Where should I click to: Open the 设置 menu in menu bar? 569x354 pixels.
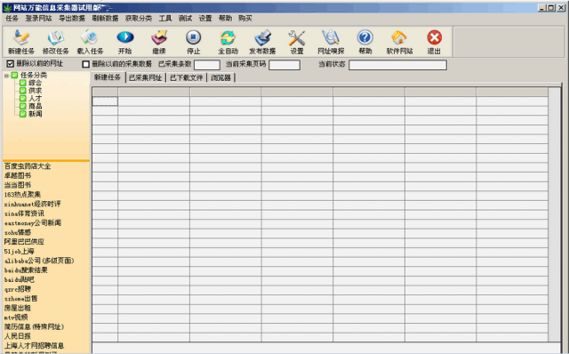(205, 18)
